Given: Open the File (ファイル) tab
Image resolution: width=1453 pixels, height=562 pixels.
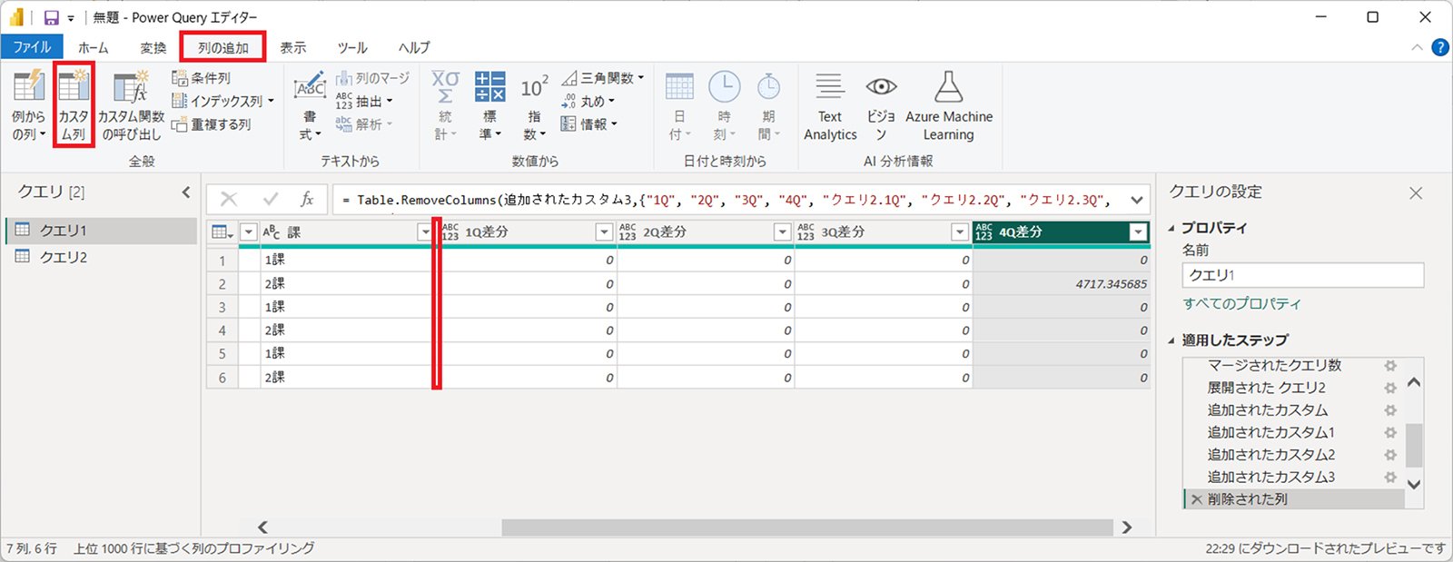Looking at the screenshot, I should coord(32,47).
